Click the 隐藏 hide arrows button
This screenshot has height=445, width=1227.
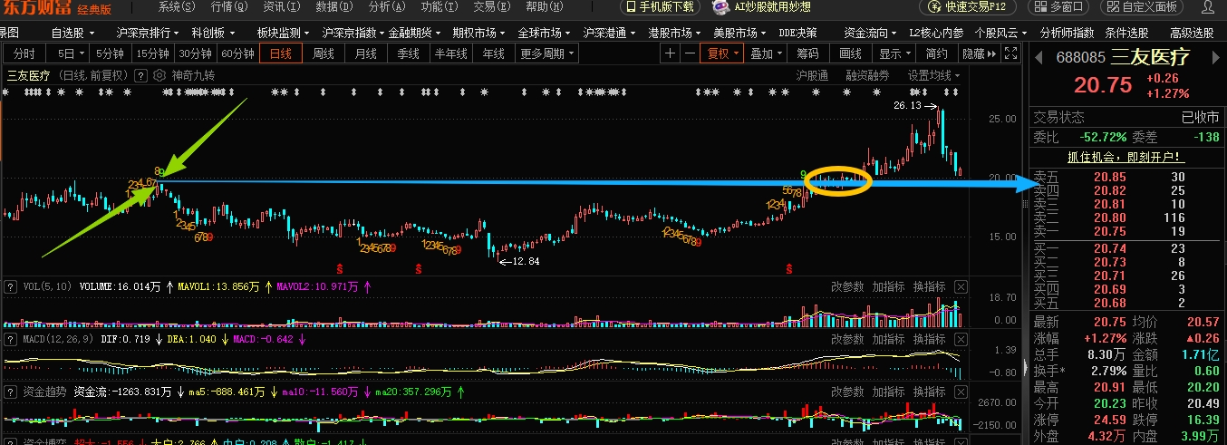coord(981,53)
